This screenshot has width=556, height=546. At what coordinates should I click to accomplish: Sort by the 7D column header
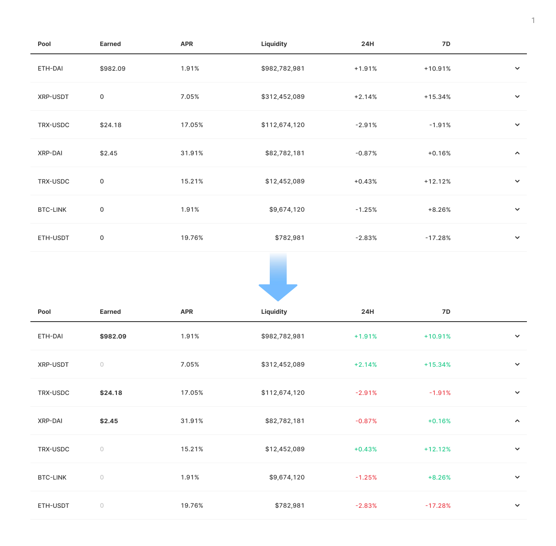pyautogui.click(x=446, y=44)
